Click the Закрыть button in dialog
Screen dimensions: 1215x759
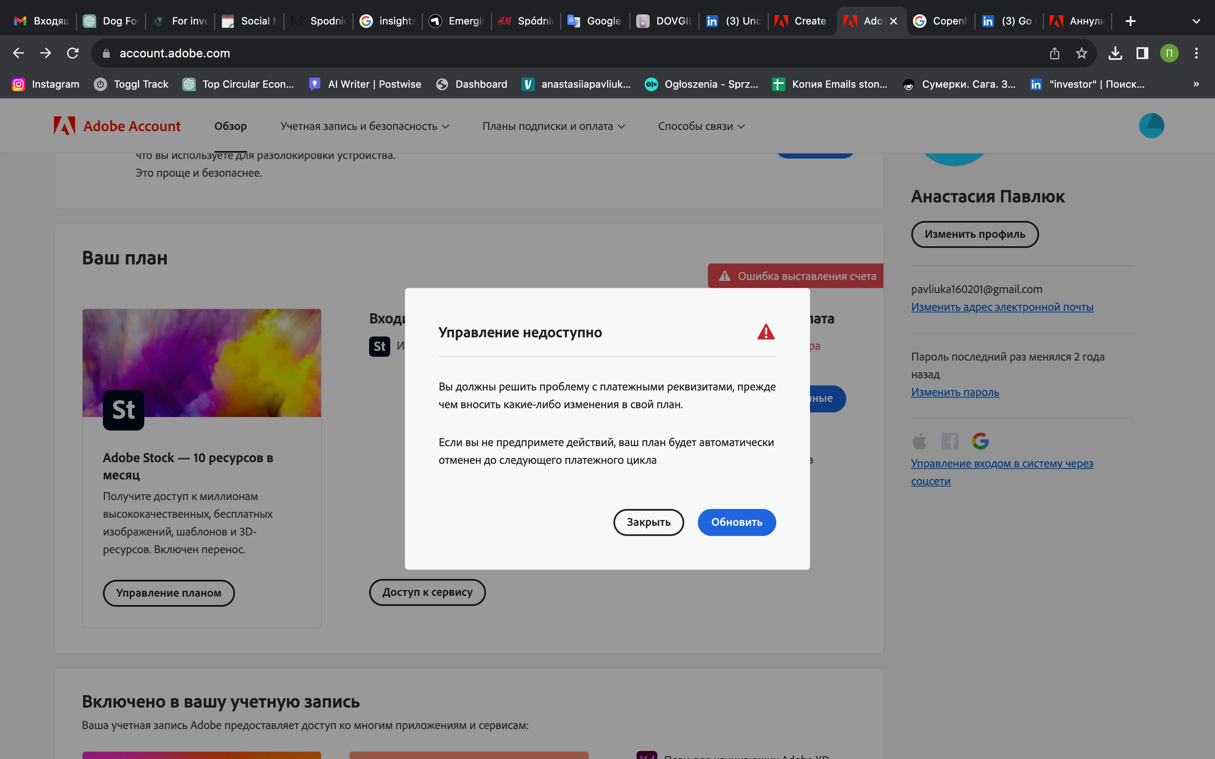point(648,522)
